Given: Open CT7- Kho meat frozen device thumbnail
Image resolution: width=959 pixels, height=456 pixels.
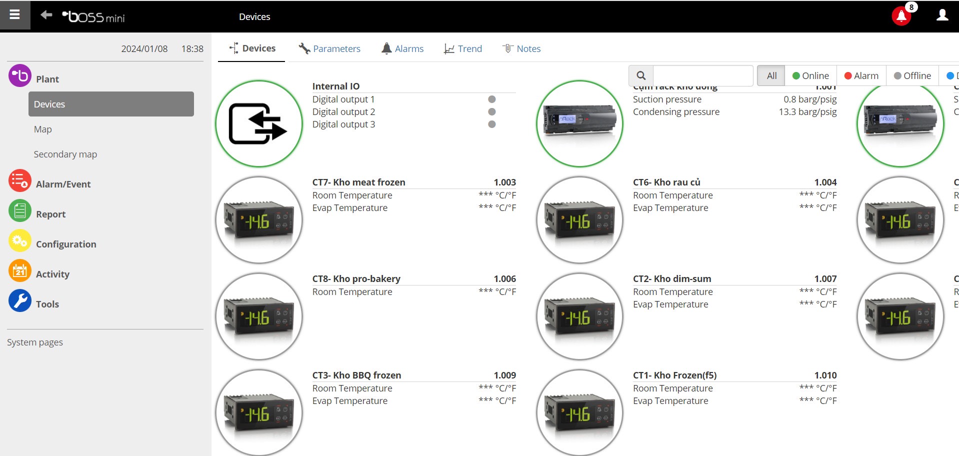Looking at the screenshot, I should tap(259, 220).
